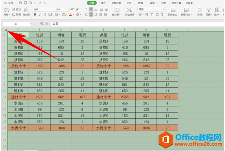Switch to the Review (审阅) tab

pyautogui.click(x=152, y=3)
